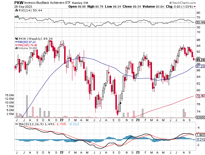Click the 1.493 MACD axis tag
Viewport: 205px width, 155px height.
tap(200, 135)
